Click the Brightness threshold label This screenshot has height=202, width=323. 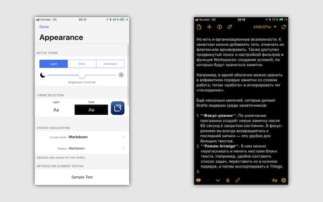click(x=82, y=82)
